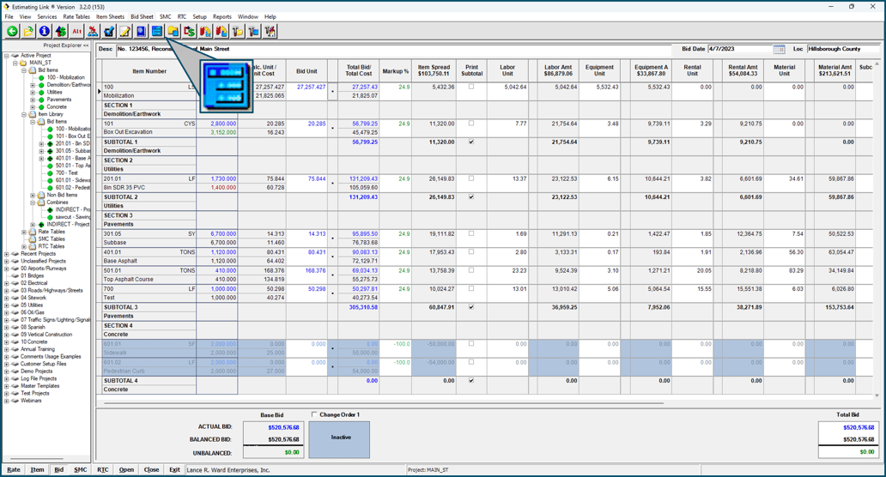Click the last toolbar icon with hammer
Screen dimensions: 886x477
(x=270, y=32)
